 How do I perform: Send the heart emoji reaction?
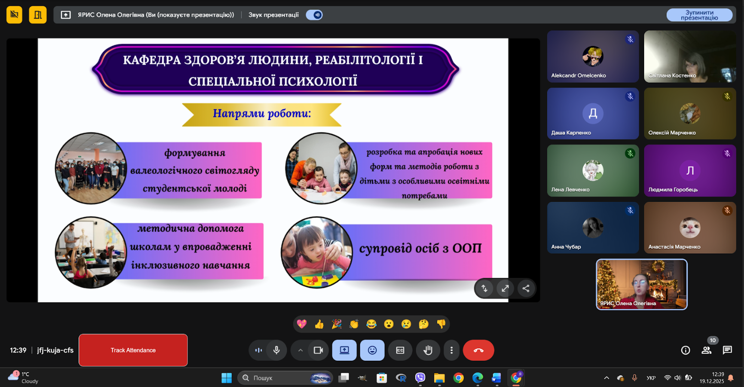point(302,324)
